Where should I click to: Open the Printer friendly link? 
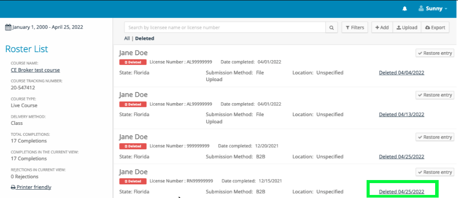pos(31,187)
